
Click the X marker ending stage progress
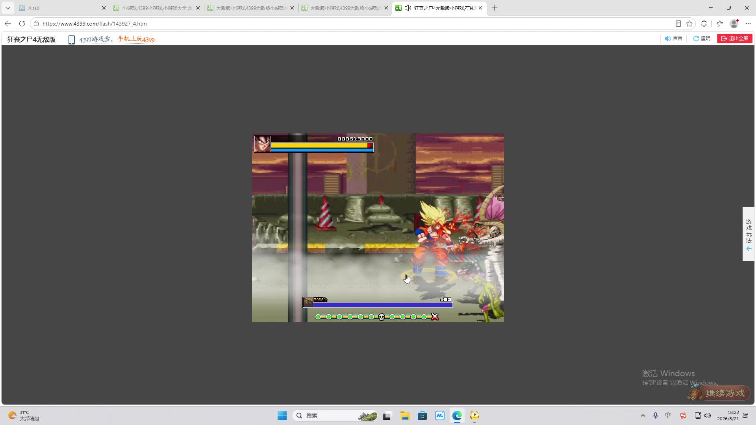pos(435,317)
